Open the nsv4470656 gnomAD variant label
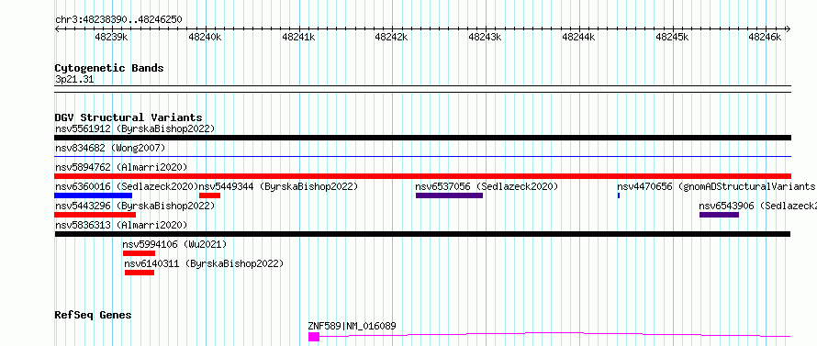The height and width of the screenshot is (346, 817). [717, 186]
